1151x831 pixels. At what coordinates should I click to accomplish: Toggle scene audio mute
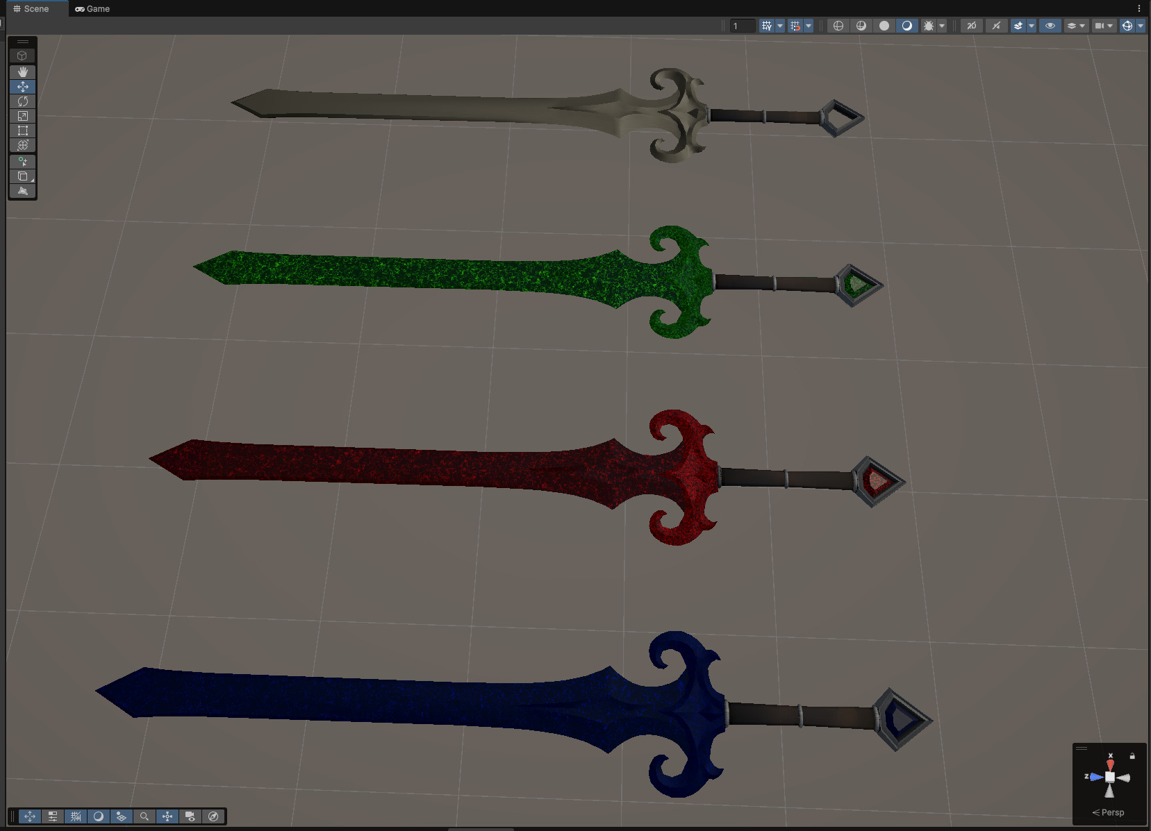996,26
